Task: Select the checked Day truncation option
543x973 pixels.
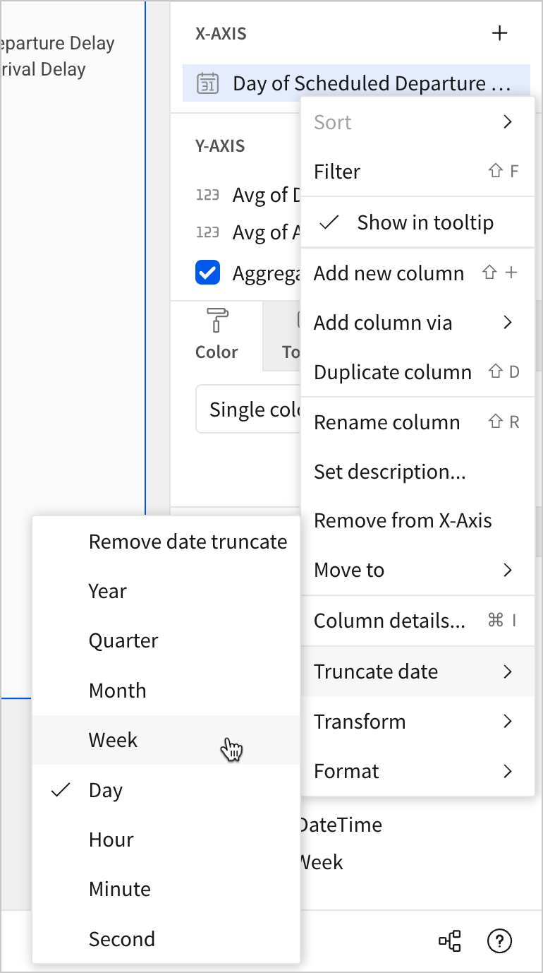Action: click(x=106, y=790)
